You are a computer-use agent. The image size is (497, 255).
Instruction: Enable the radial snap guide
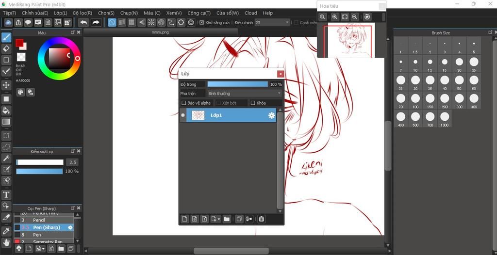click(x=151, y=22)
